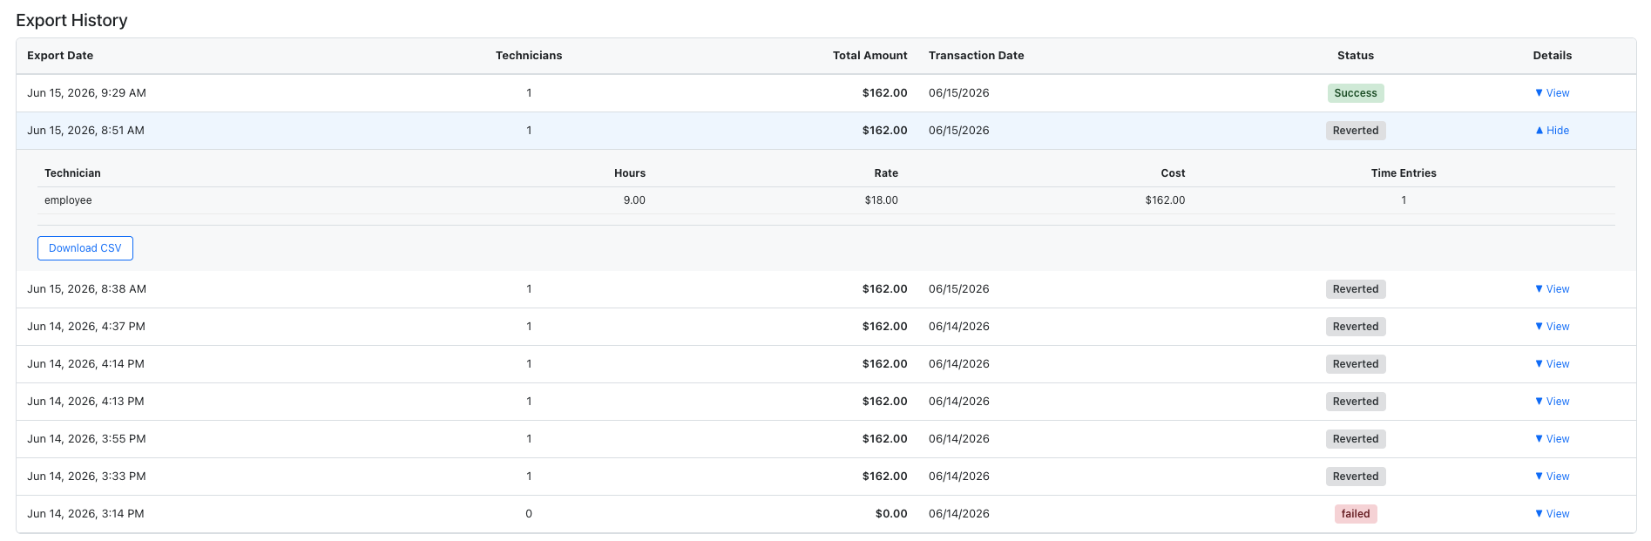The width and height of the screenshot is (1651, 541).
Task: Click the Cost sub-header
Action: pos(1173,173)
